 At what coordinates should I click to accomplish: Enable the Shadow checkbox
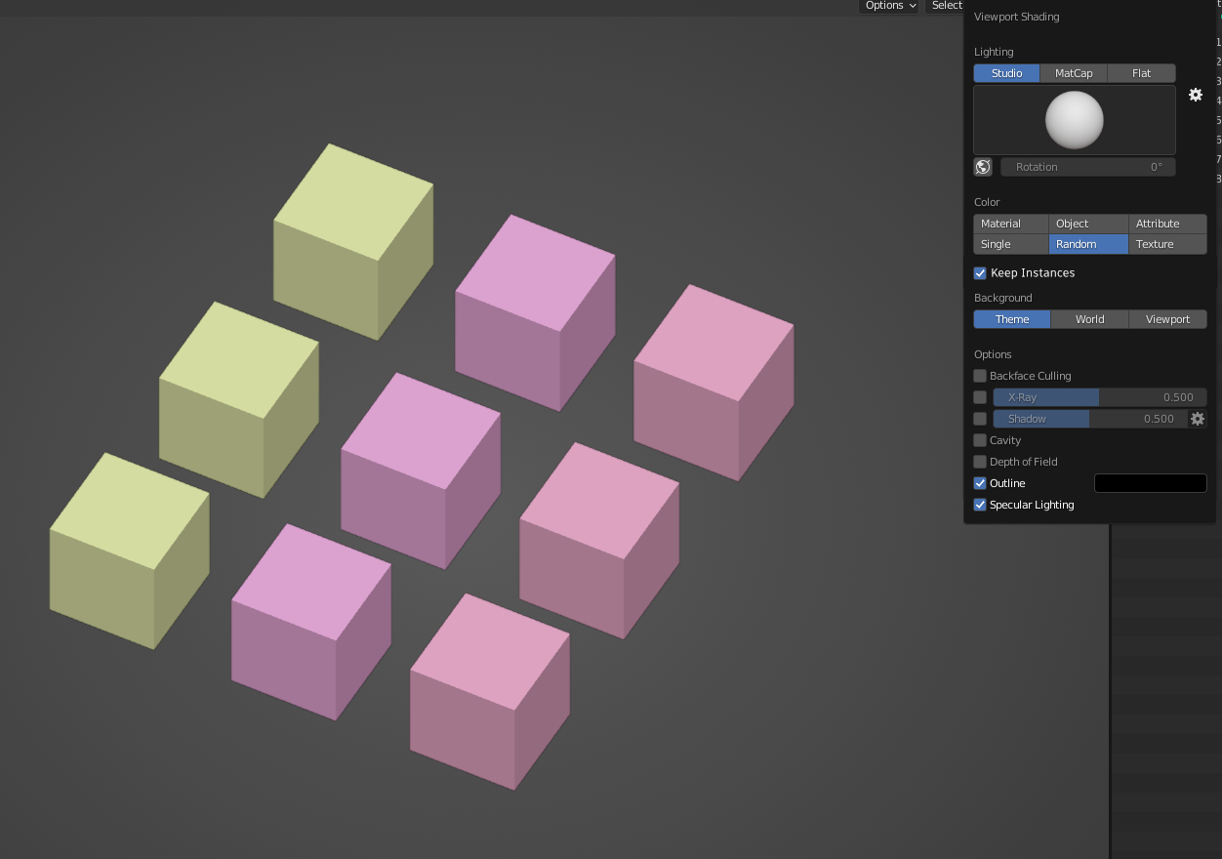(980, 419)
